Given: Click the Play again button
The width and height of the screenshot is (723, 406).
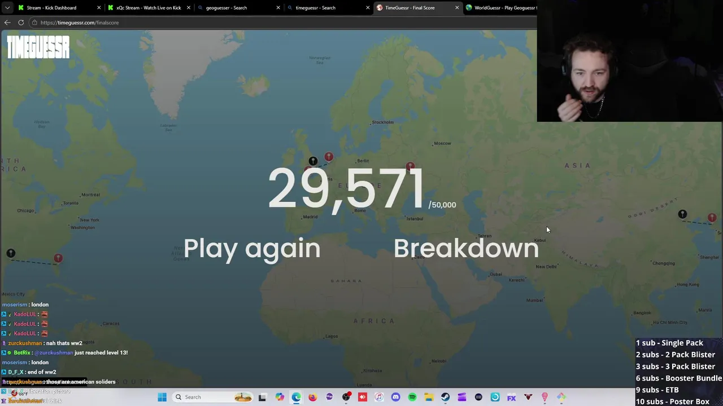Looking at the screenshot, I should pos(252,249).
